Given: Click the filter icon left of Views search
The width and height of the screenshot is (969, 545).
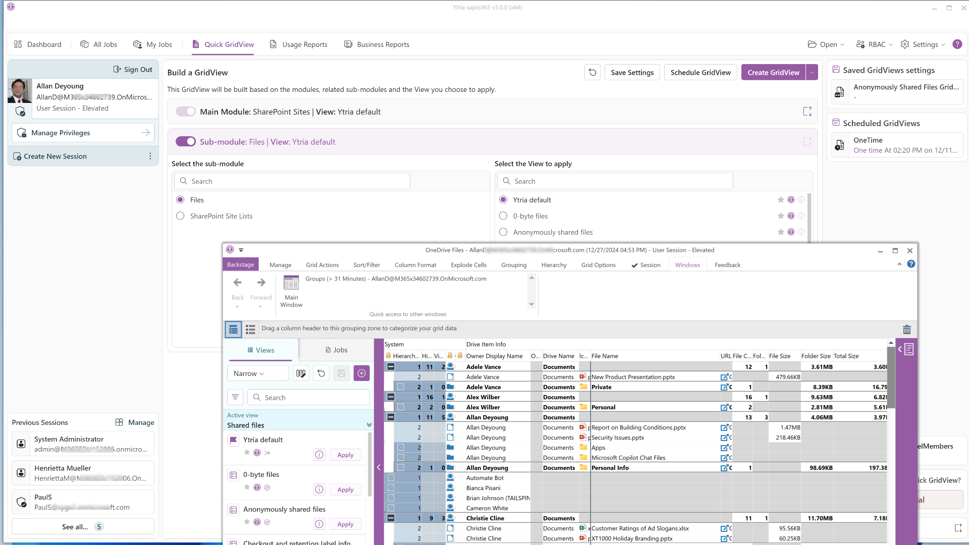Looking at the screenshot, I should [x=235, y=398].
